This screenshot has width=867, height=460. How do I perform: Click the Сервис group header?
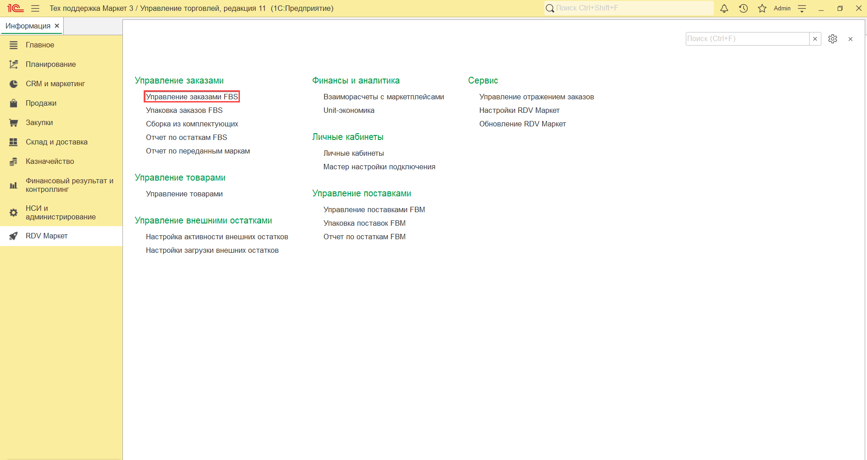[483, 80]
